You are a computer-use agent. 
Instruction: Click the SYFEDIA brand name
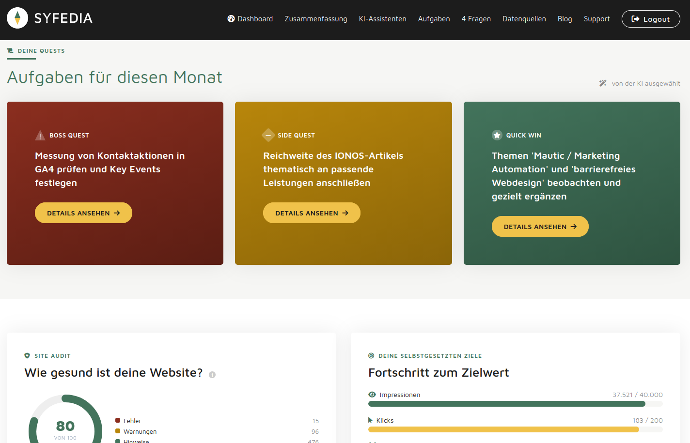tap(63, 18)
